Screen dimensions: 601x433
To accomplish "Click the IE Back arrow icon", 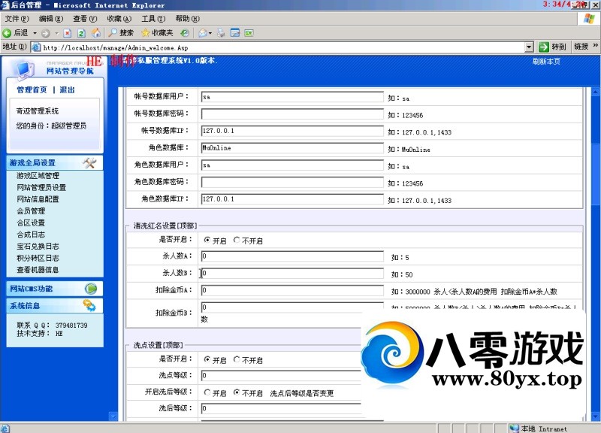I will [7, 33].
